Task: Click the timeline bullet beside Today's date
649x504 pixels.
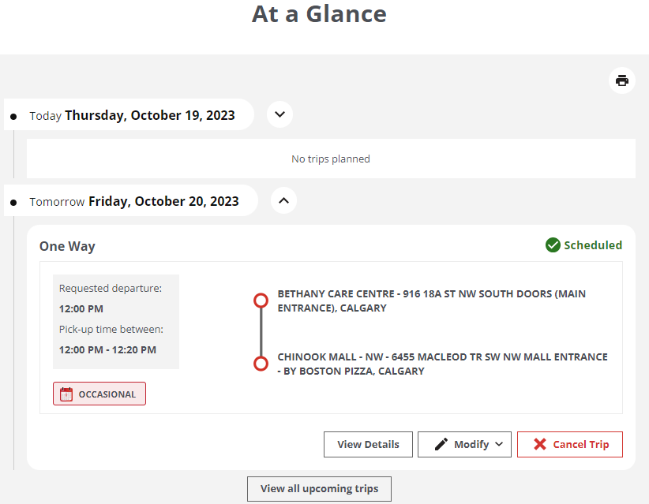Action: [12, 114]
